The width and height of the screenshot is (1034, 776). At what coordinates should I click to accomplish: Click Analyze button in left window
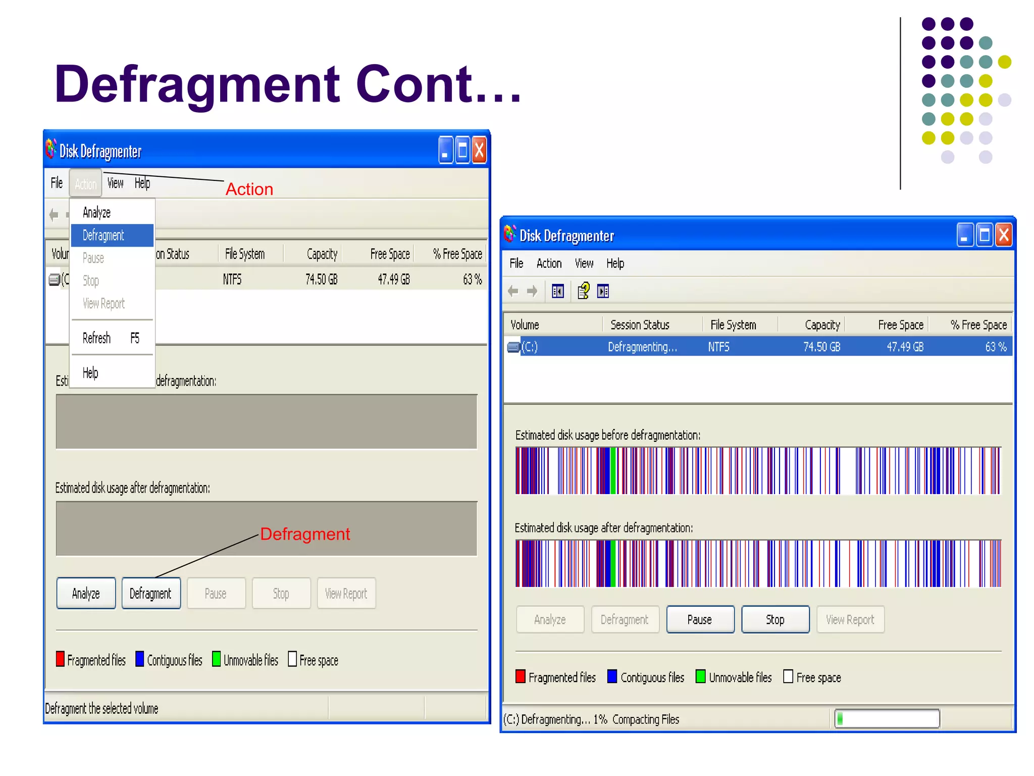[x=86, y=594]
